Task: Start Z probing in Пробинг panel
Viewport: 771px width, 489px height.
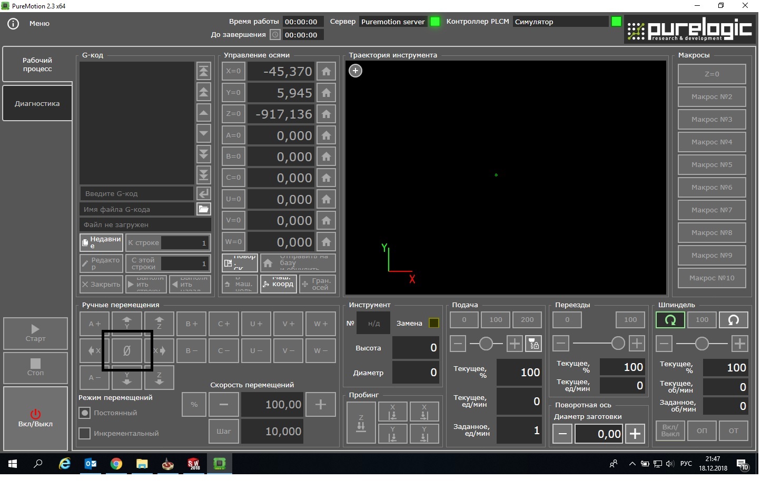Action: [361, 423]
